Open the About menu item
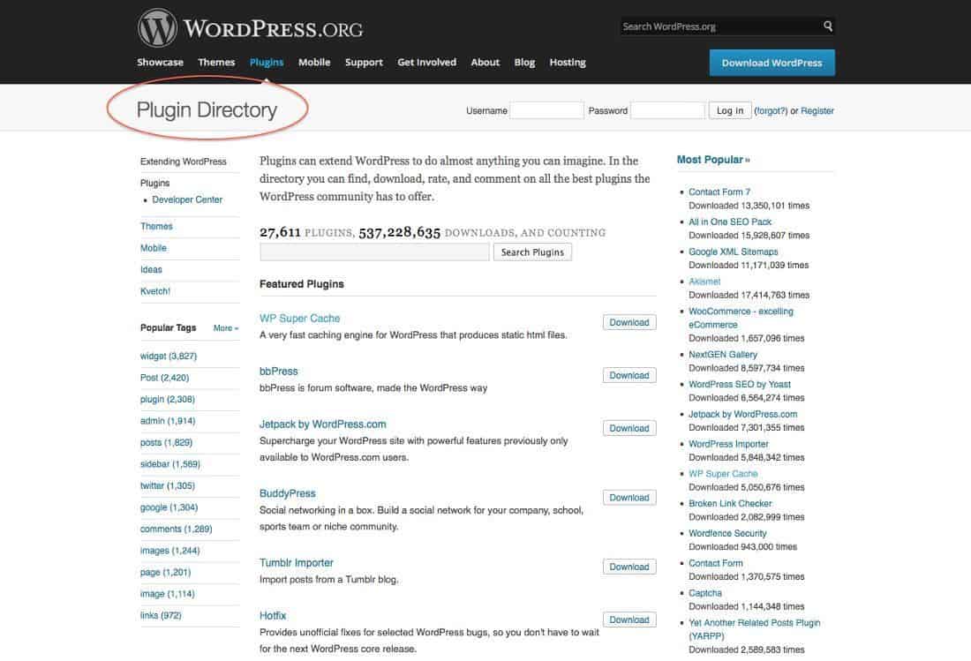The height and width of the screenshot is (661, 971). tap(485, 63)
